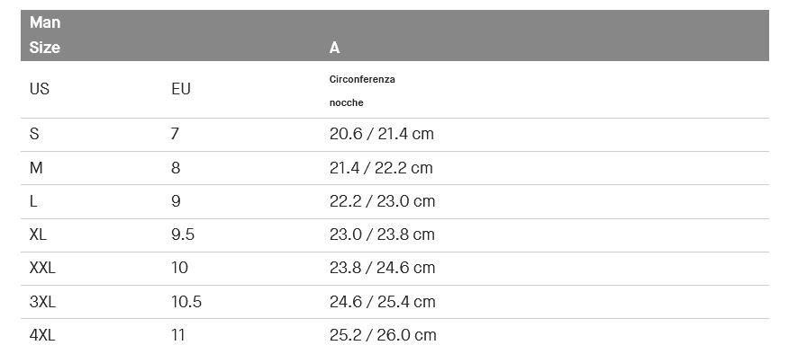Image resolution: width=798 pixels, height=354 pixels.
Task: Click the US column label
Action: pyautogui.click(x=40, y=89)
